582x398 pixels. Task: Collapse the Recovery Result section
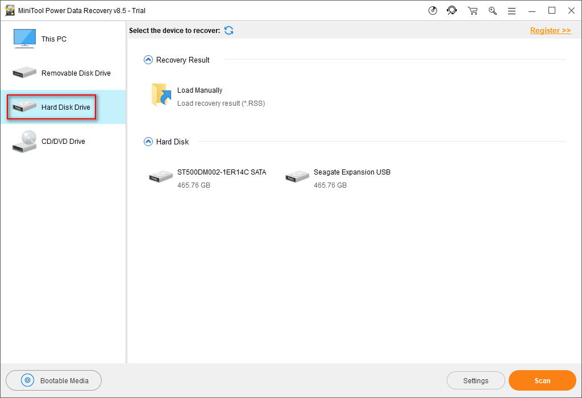(148, 60)
